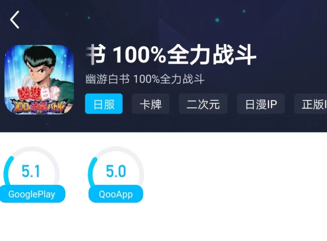Image resolution: width=327 pixels, height=241 pixels.
Task: Tap the title 书 100%全力战斗
Action: (x=171, y=55)
